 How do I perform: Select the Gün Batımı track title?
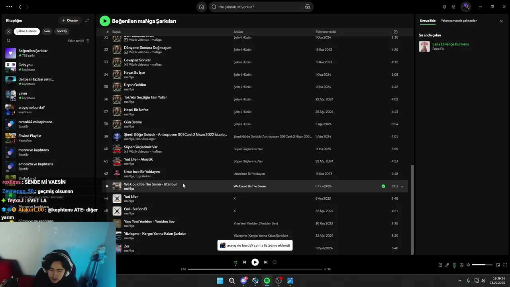(133, 122)
